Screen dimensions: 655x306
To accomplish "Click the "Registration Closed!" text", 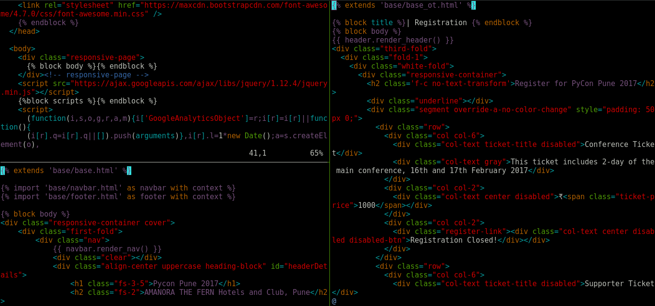I will [x=454, y=240].
